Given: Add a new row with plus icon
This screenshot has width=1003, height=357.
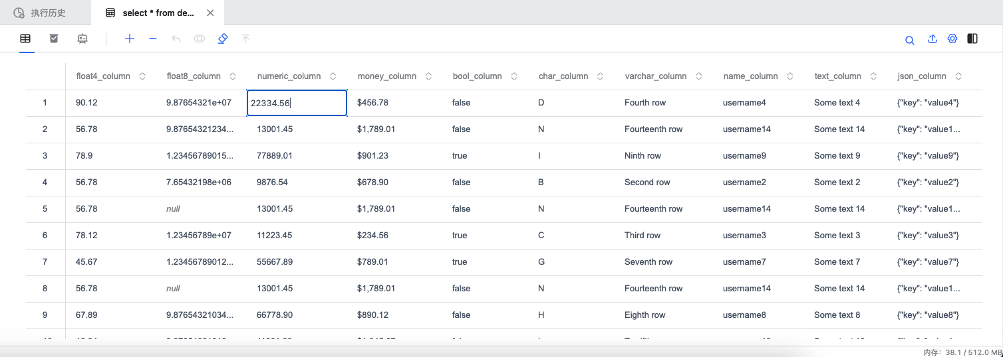Looking at the screenshot, I should click(x=130, y=38).
